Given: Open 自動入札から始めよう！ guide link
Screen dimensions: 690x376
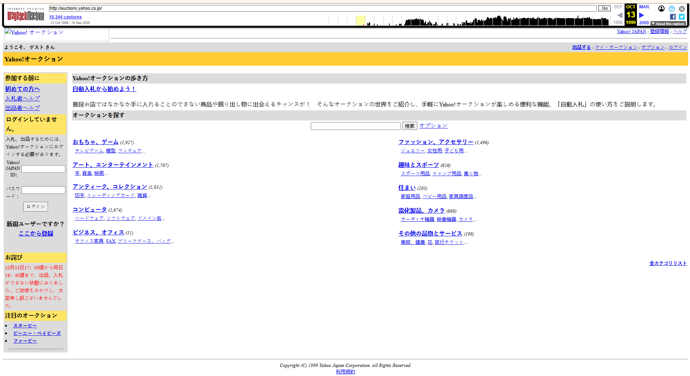Looking at the screenshot, I should pos(104,89).
